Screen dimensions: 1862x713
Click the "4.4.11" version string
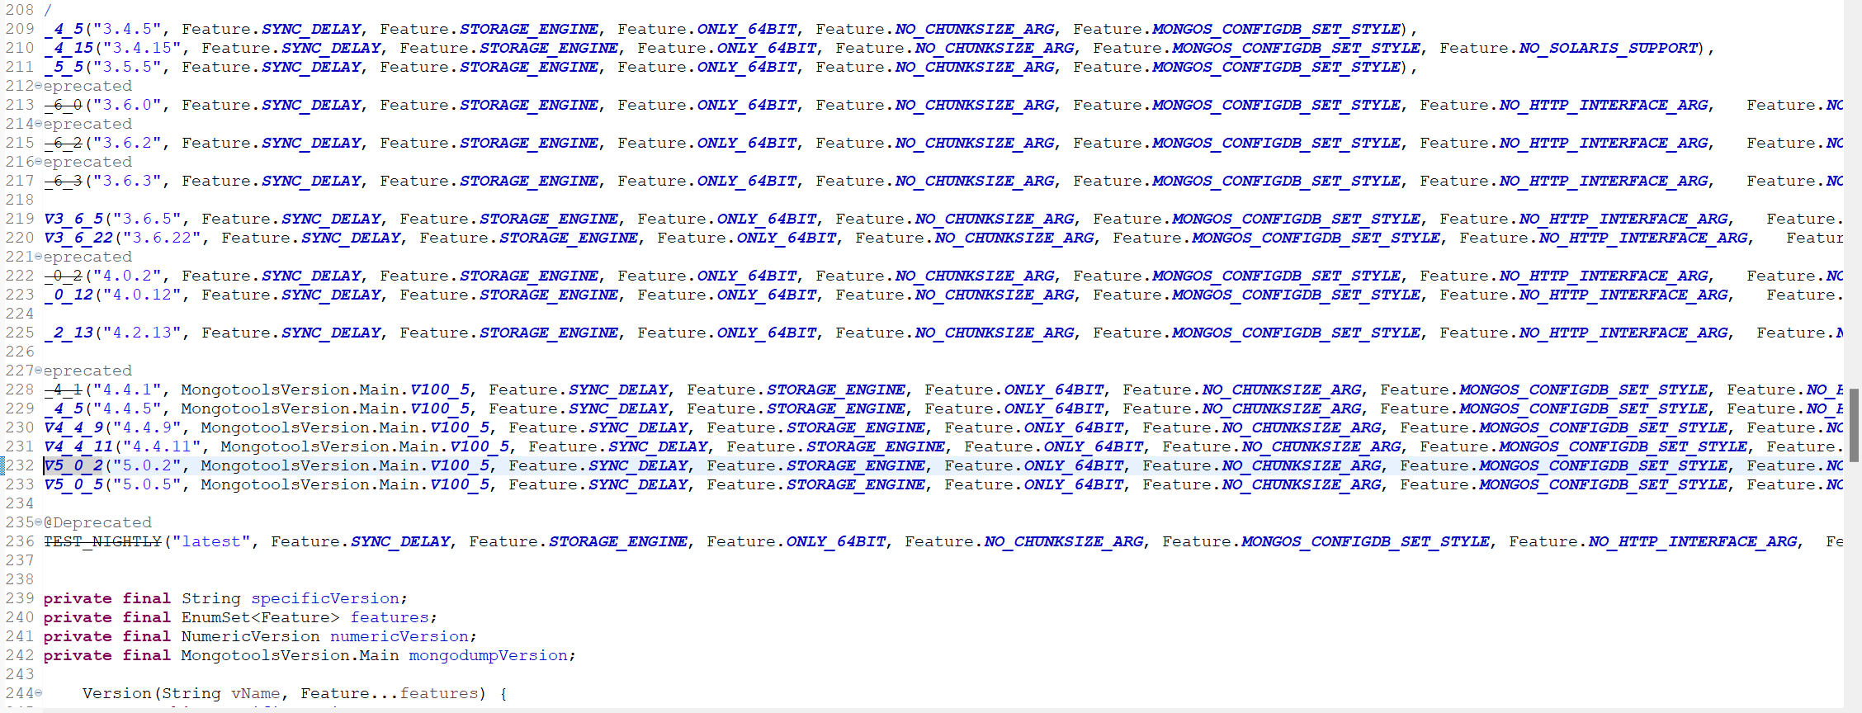pyautogui.click(x=163, y=446)
